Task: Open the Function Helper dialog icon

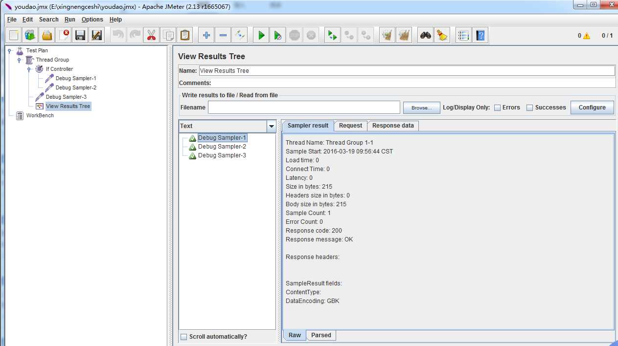Action: tap(464, 35)
